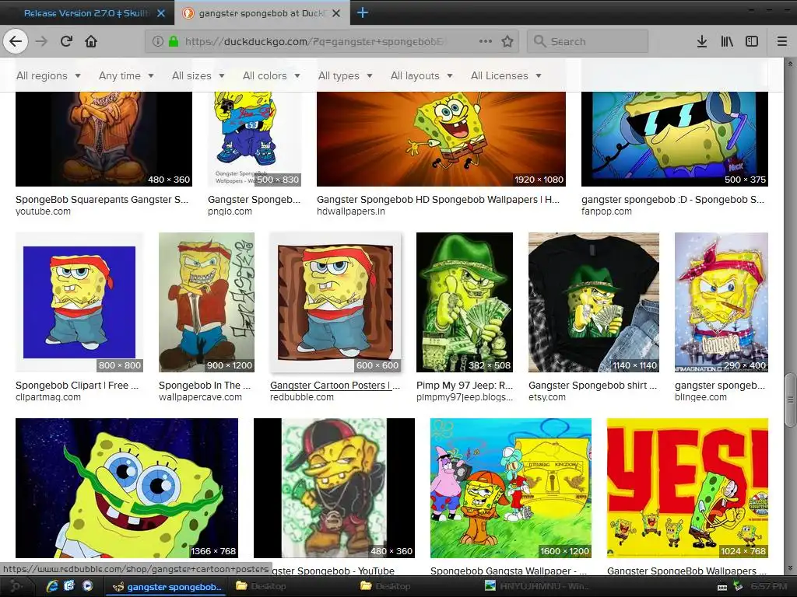The height and width of the screenshot is (597, 797).
Task: Open the 1600 × 1200 Spongebob Gangsta Wallpaper
Action: point(511,488)
